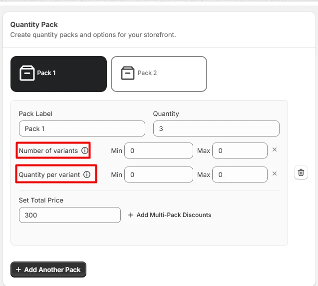Remove the Quantity per variant row
Viewport: 318px width, 286px height.
pyautogui.click(x=275, y=173)
